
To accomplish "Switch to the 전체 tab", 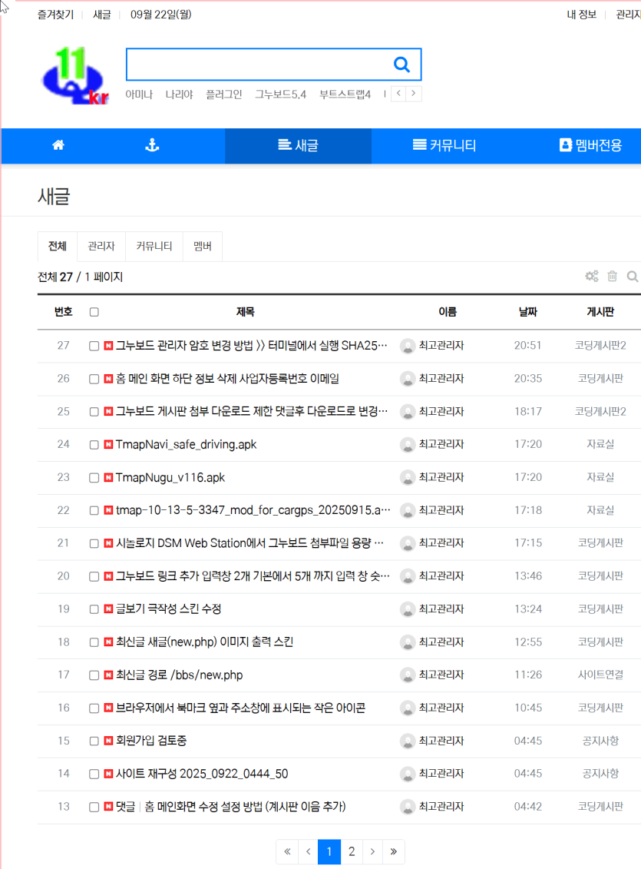I will point(58,246).
